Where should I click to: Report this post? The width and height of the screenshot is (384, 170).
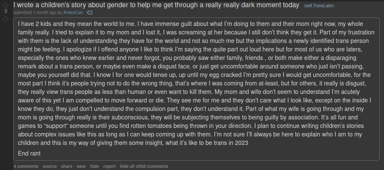click(109, 166)
